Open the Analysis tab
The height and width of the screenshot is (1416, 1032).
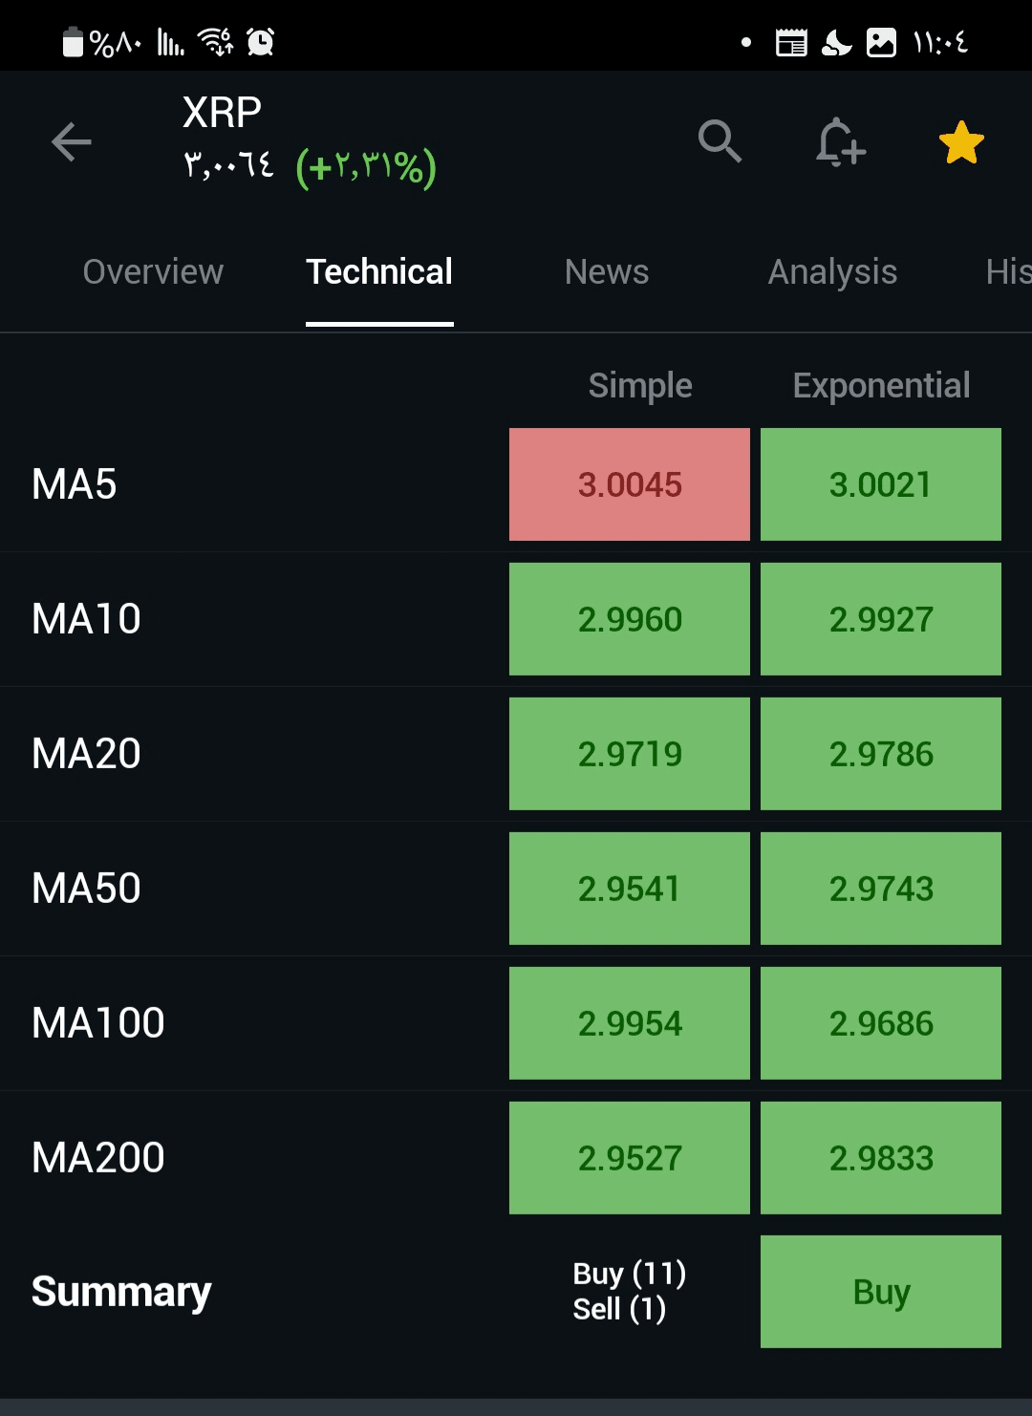point(833,272)
